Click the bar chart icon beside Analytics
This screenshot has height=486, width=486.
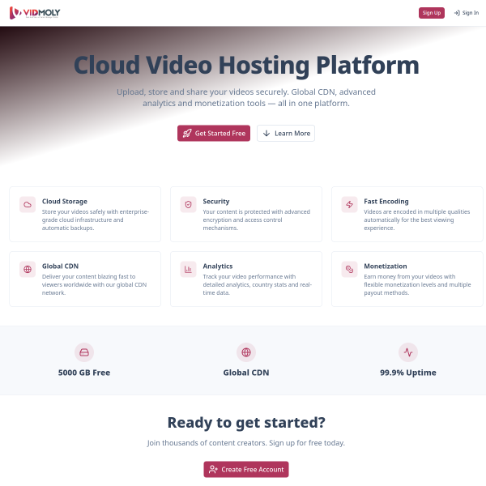coord(188,270)
